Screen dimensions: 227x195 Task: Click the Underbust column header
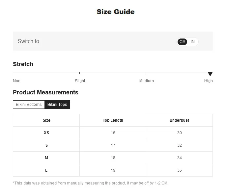click(179, 120)
